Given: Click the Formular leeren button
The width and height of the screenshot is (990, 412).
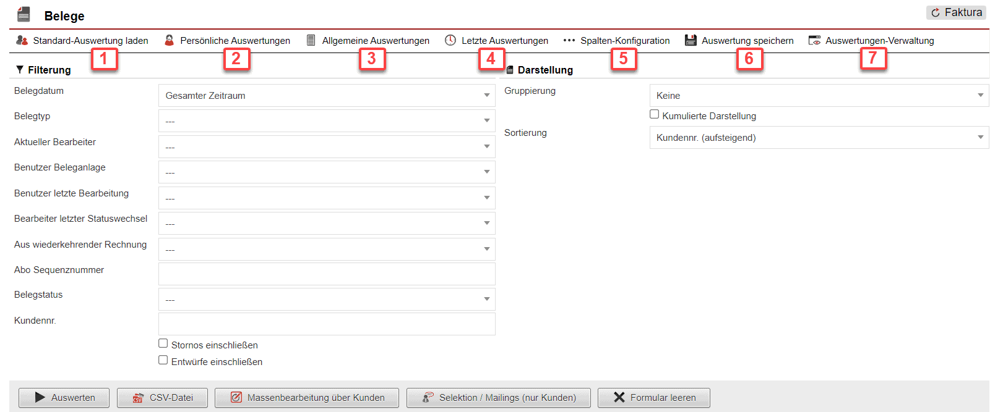Looking at the screenshot, I should click(653, 398).
